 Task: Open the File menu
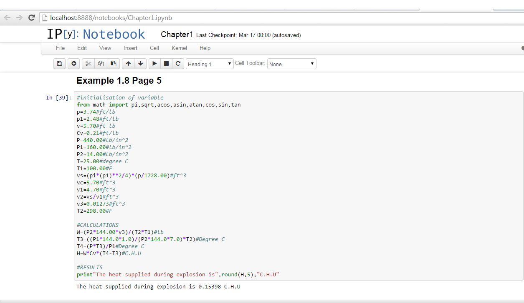coord(61,48)
